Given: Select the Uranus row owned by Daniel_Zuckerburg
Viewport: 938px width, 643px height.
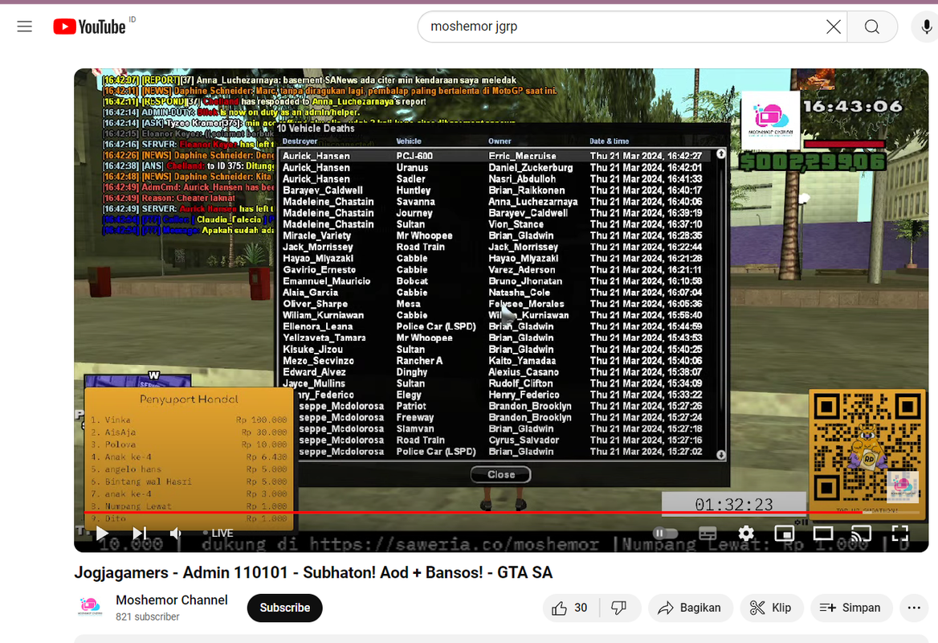Looking at the screenshot, I should point(496,168).
